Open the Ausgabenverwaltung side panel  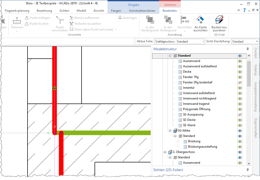[256, 97]
